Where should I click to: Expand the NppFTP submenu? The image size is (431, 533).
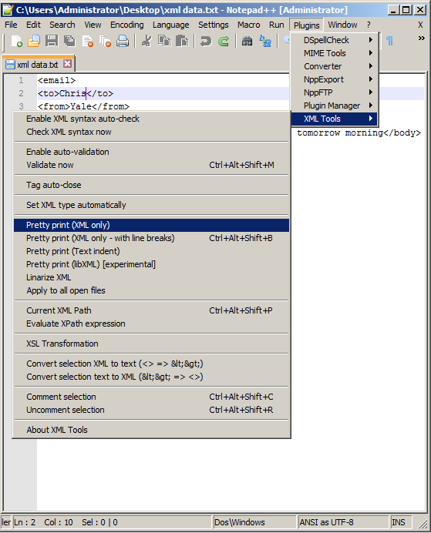(x=335, y=92)
